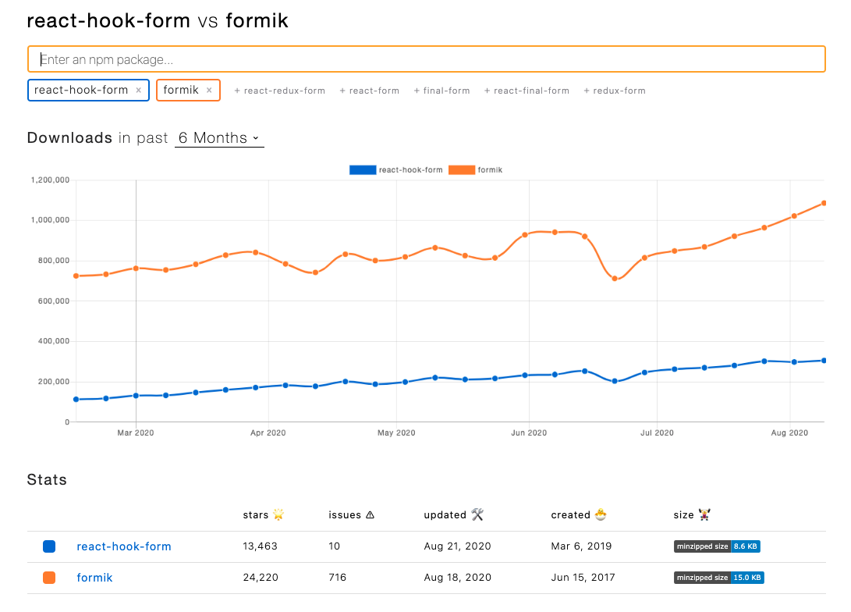Open react-hook-form link in Stats table

coord(124,546)
